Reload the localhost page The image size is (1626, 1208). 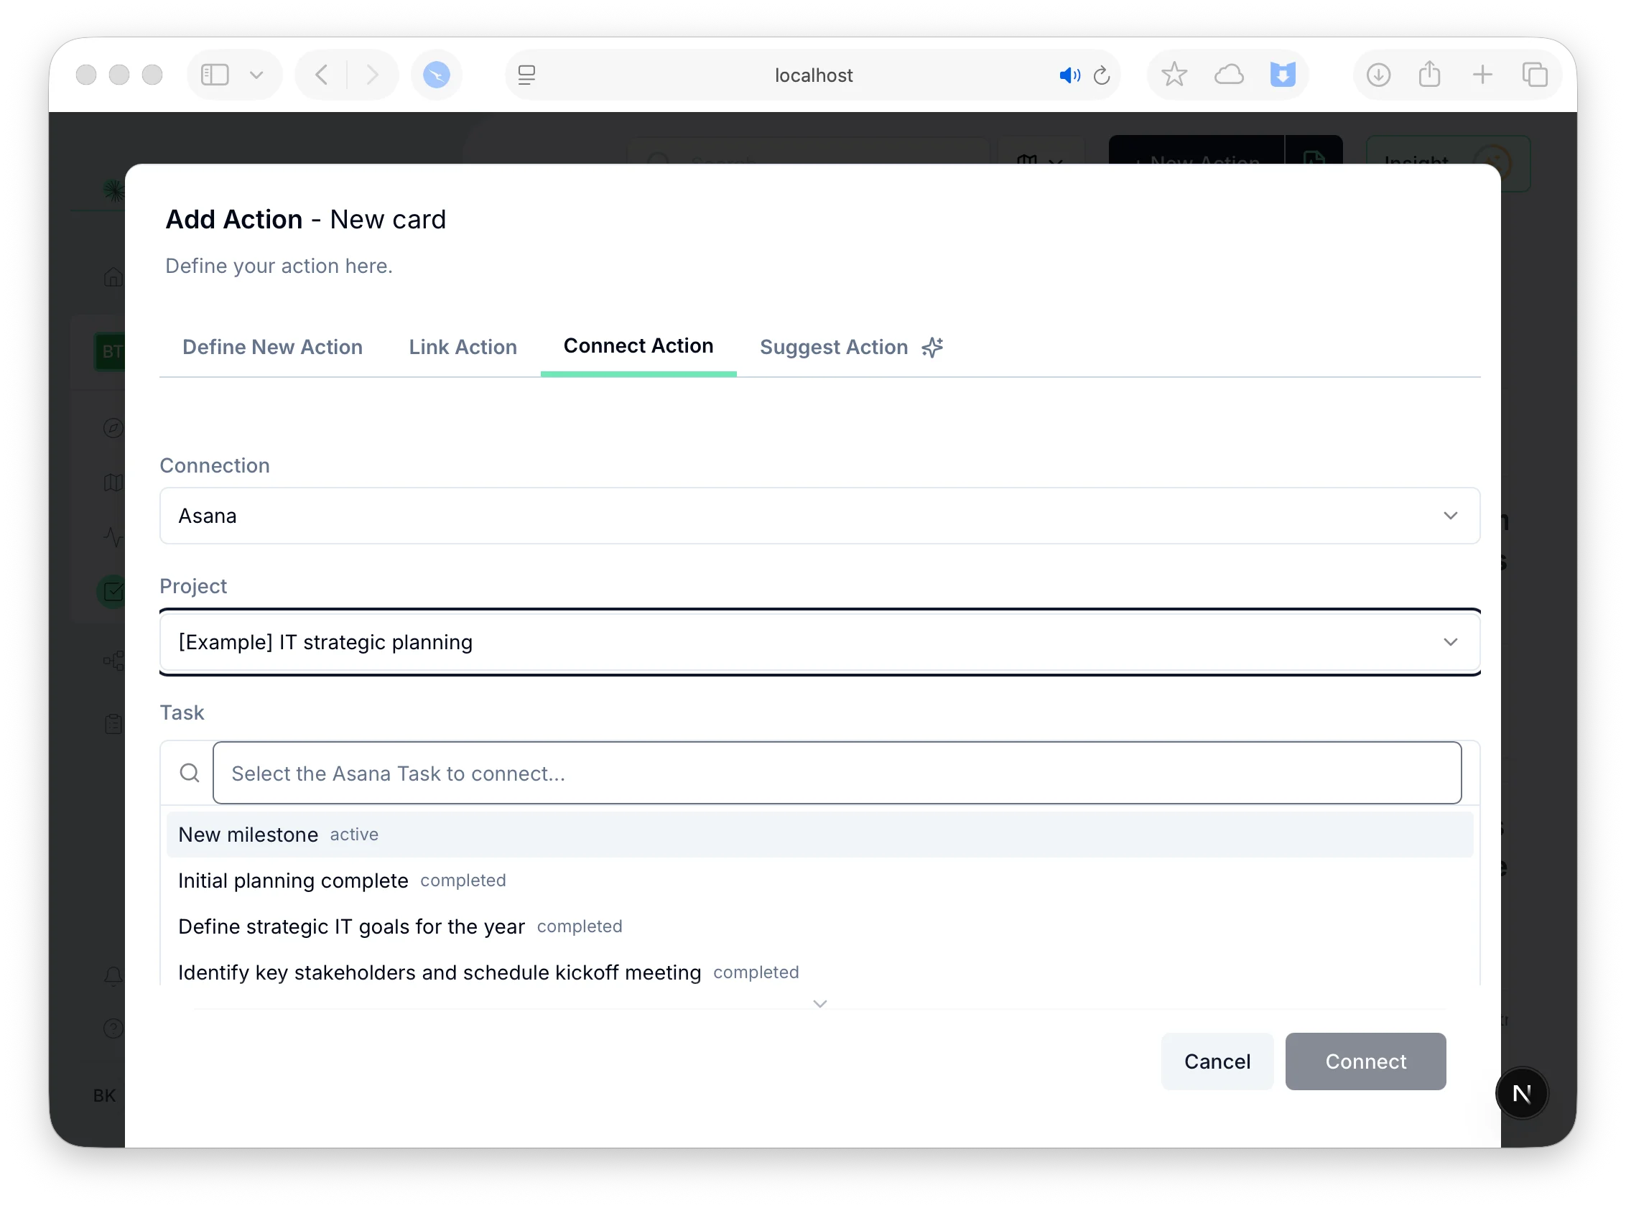coord(1102,75)
